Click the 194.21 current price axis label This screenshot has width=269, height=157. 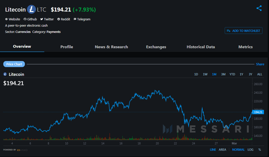pos(258,112)
